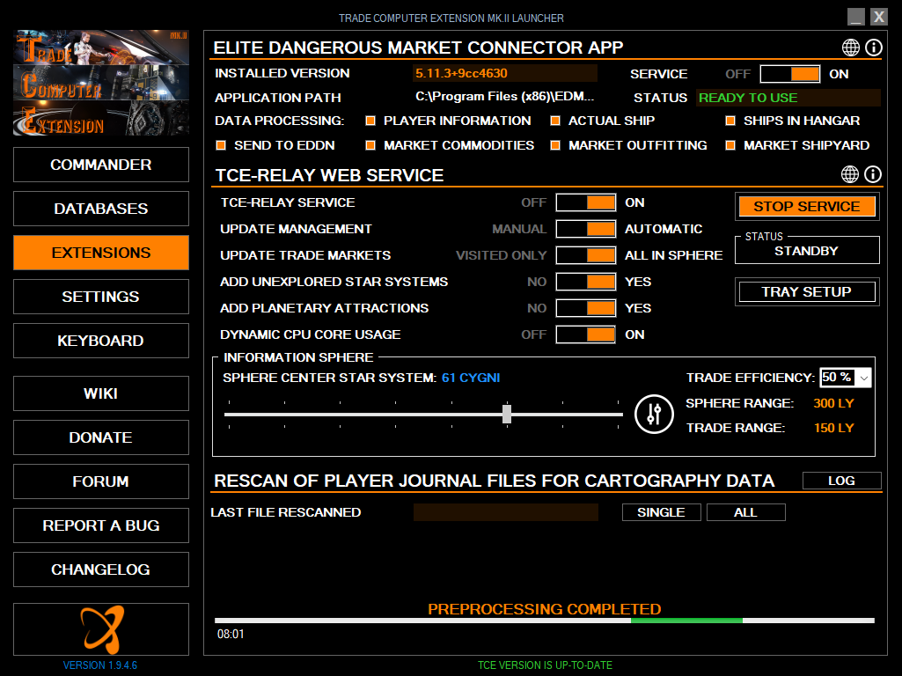This screenshot has height=676, width=902.
Task: Toggle Dynamic CPU Core Usage switch
Action: [585, 334]
